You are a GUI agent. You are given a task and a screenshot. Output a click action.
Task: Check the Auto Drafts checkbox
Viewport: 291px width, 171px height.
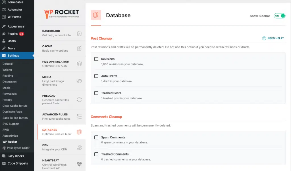(96, 76)
